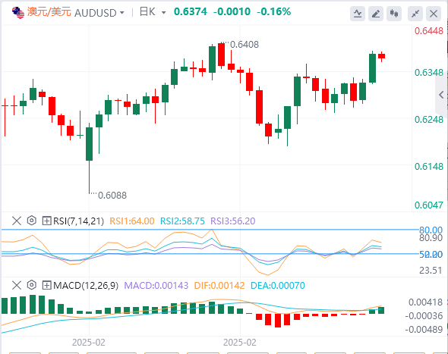Click RSI2:58.75 value
The width and height of the screenshot is (448, 354).
click(x=182, y=221)
